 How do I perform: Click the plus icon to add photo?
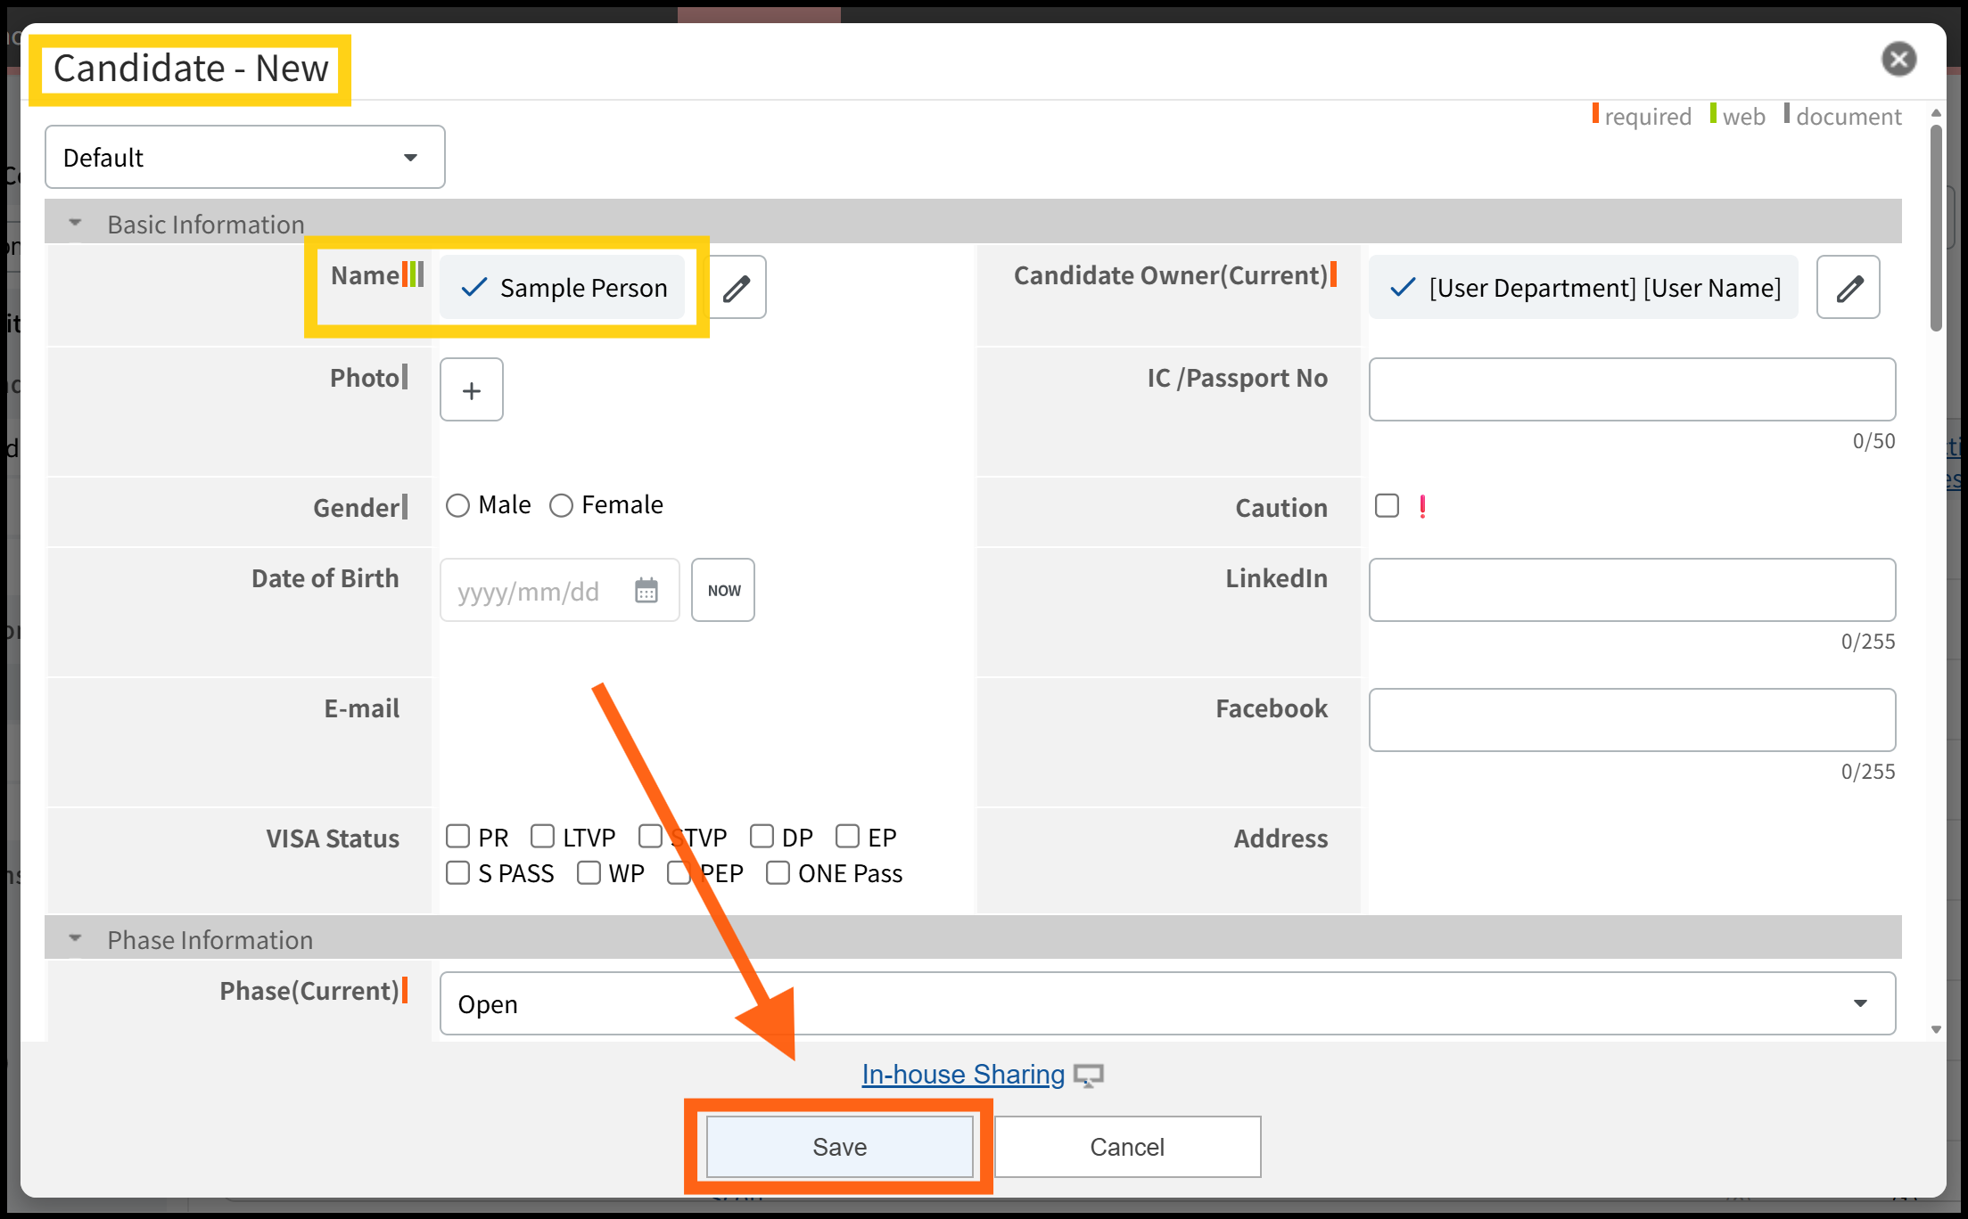coord(472,390)
